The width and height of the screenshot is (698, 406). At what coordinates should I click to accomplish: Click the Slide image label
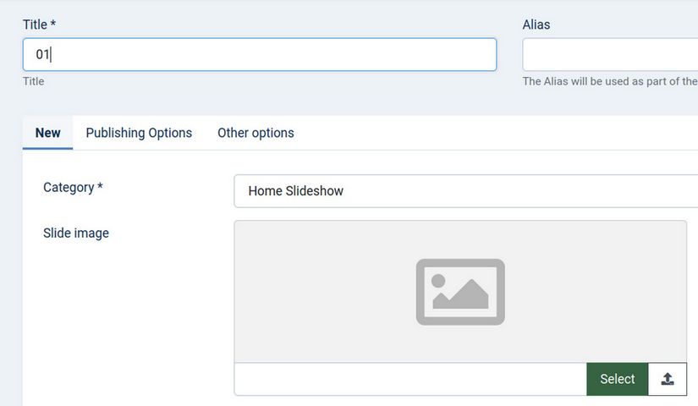click(76, 233)
